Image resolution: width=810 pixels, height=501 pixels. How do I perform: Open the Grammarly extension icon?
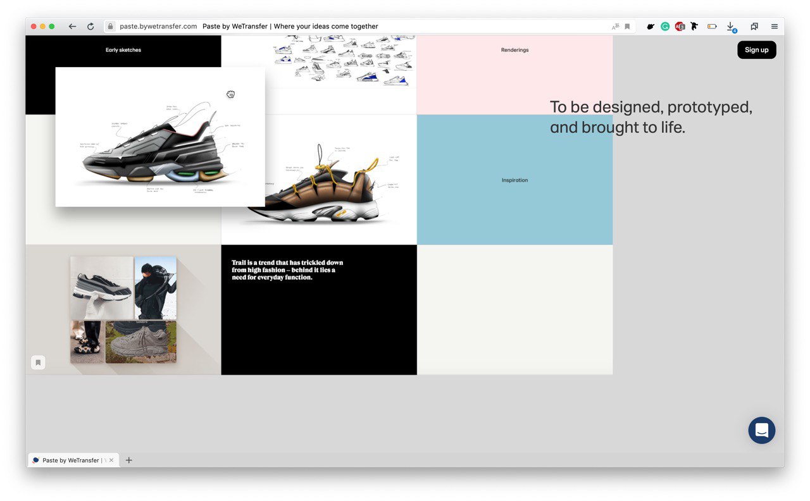(x=665, y=27)
